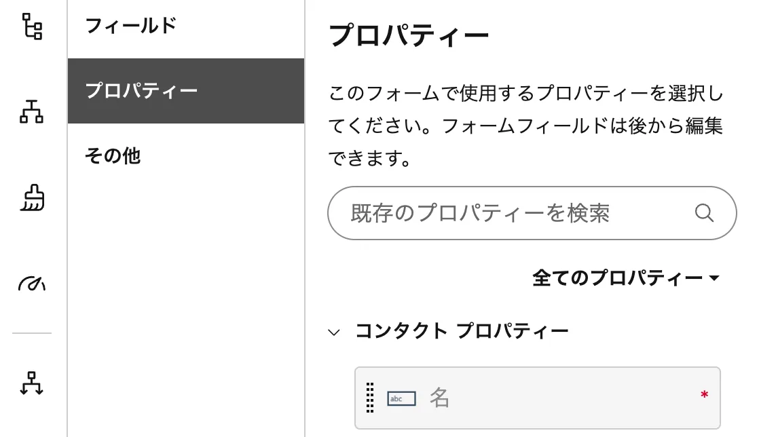Open the 全てのプロパティー filter dropdown
This screenshot has width=759, height=437.
(625, 278)
